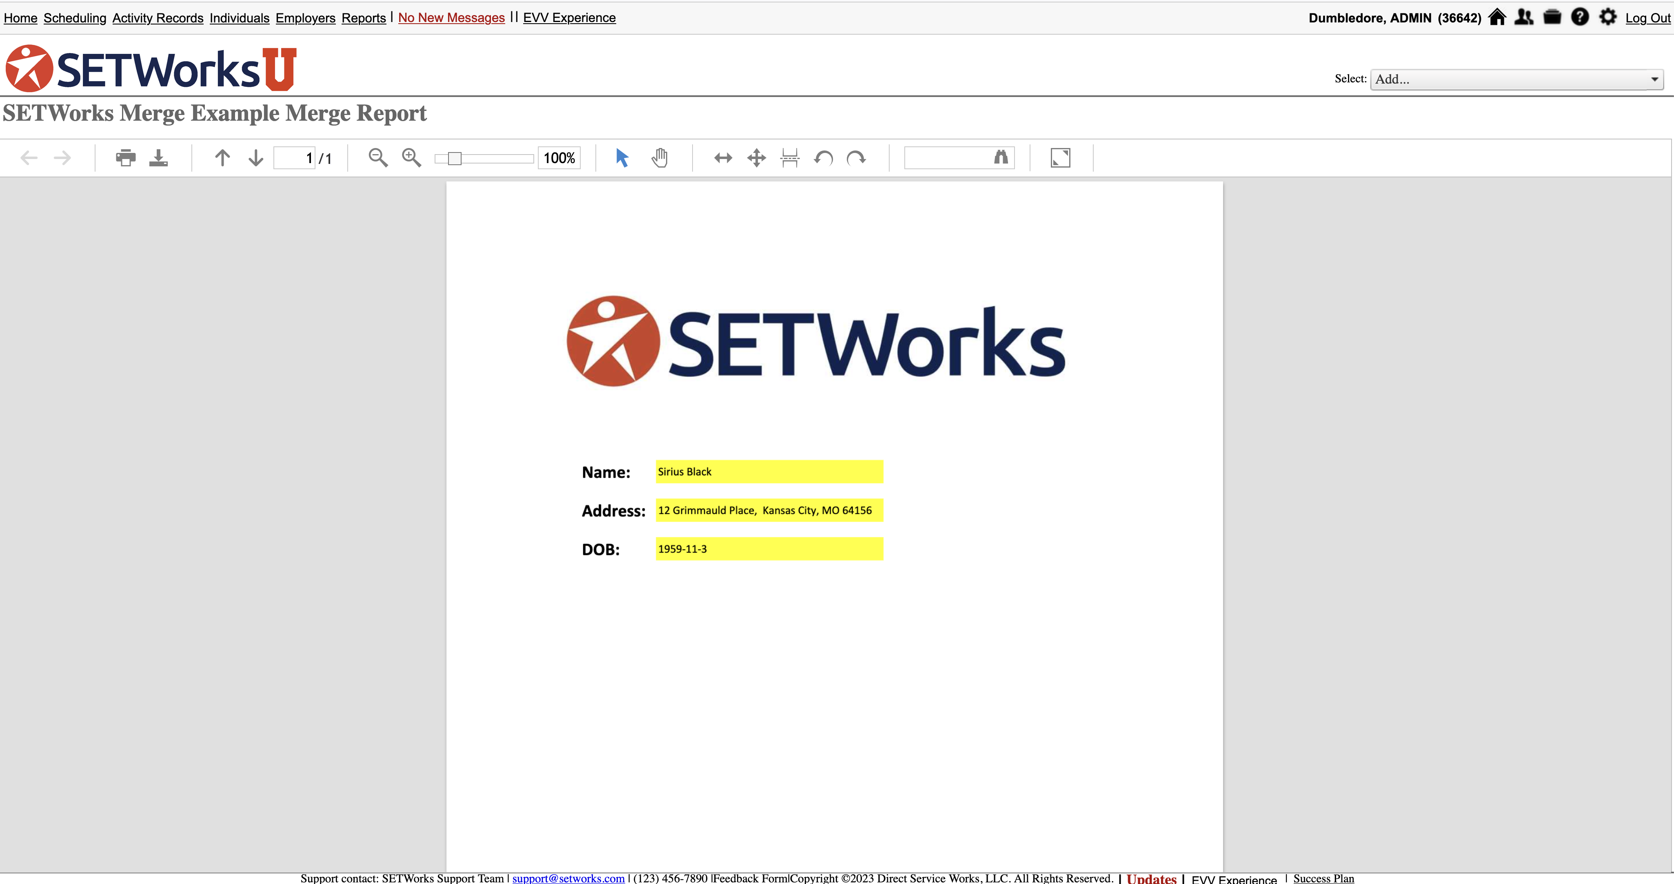Open the settings gear icon
The width and height of the screenshot is (1674, 884).
coord(1608,17)
